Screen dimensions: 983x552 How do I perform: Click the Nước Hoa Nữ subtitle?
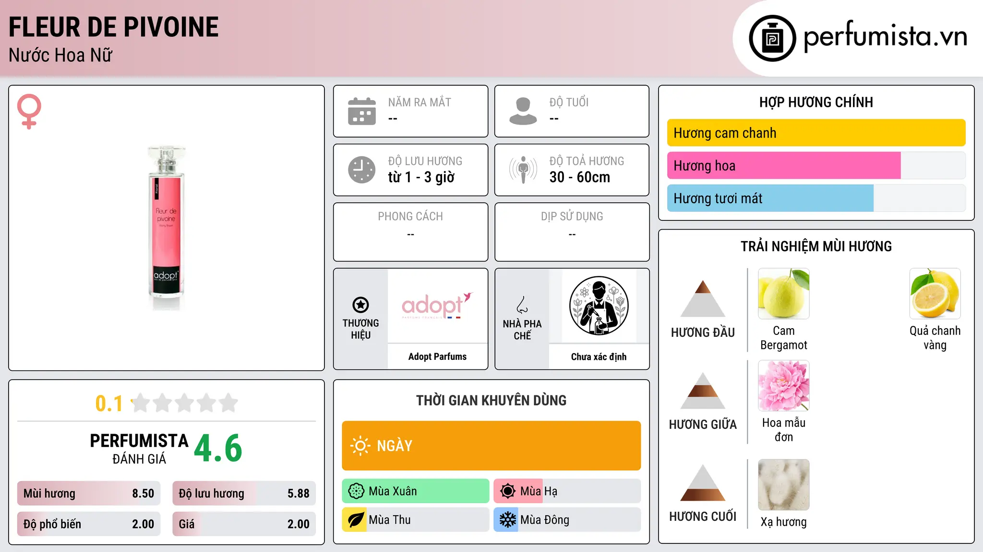[60, 55]
